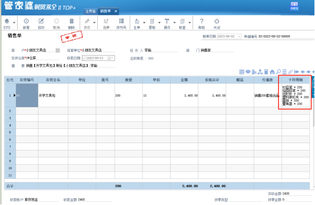Viewport: 315px width, 205px height.
Task: Open the 序列号 list icon
Action: [121, 21]
